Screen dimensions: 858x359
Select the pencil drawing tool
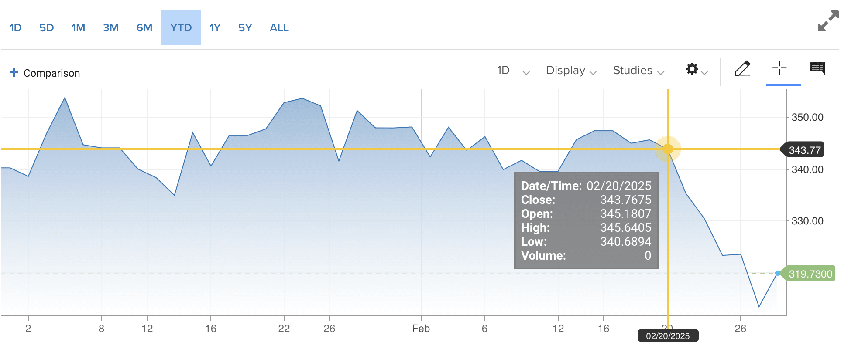click(742, 68)
